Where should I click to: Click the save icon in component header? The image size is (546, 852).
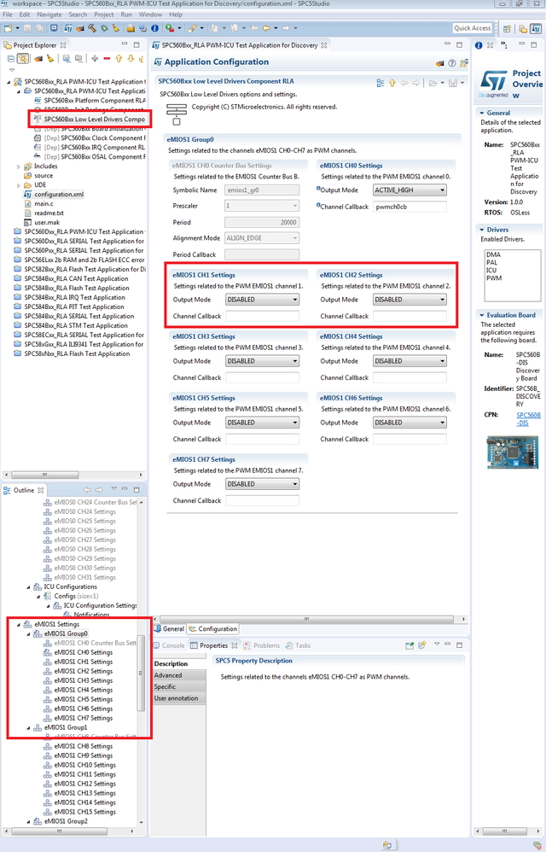click(453, 83)
